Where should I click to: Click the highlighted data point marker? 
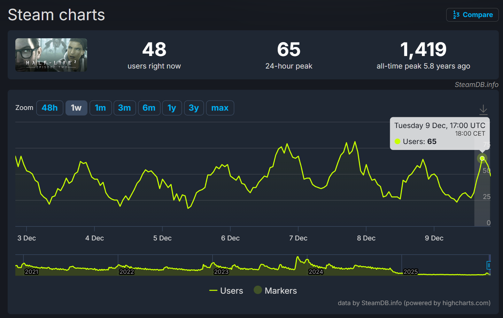pyautogui.click(x=482, y=158)
